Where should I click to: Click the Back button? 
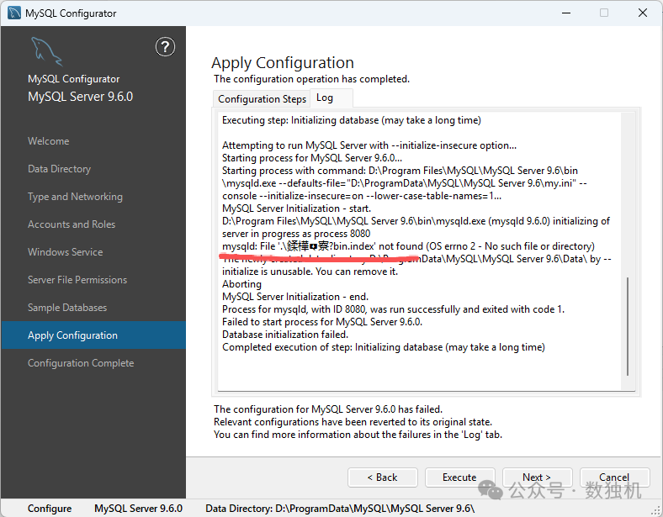pos(383,477)
